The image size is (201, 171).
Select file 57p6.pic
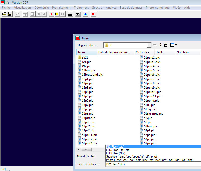148,139
